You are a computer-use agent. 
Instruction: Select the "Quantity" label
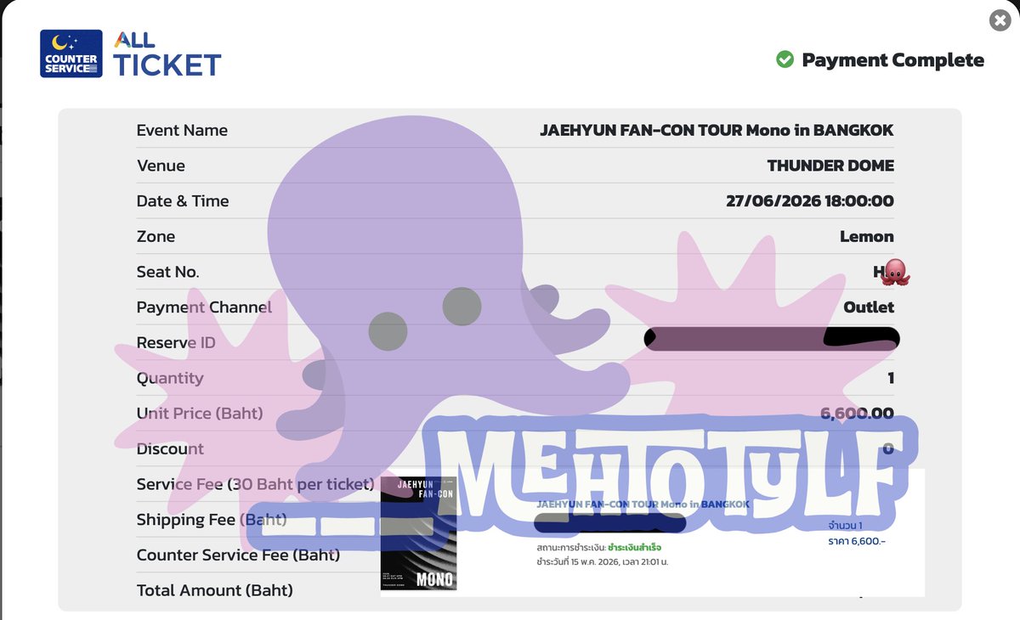point(170,379)
